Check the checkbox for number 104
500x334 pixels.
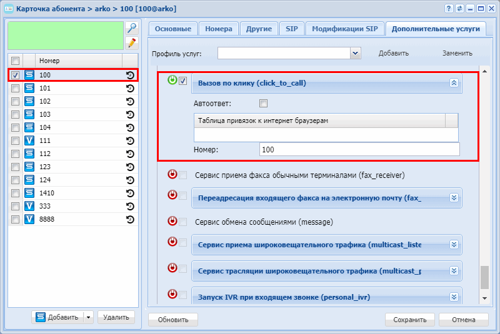tap(15, 127)
